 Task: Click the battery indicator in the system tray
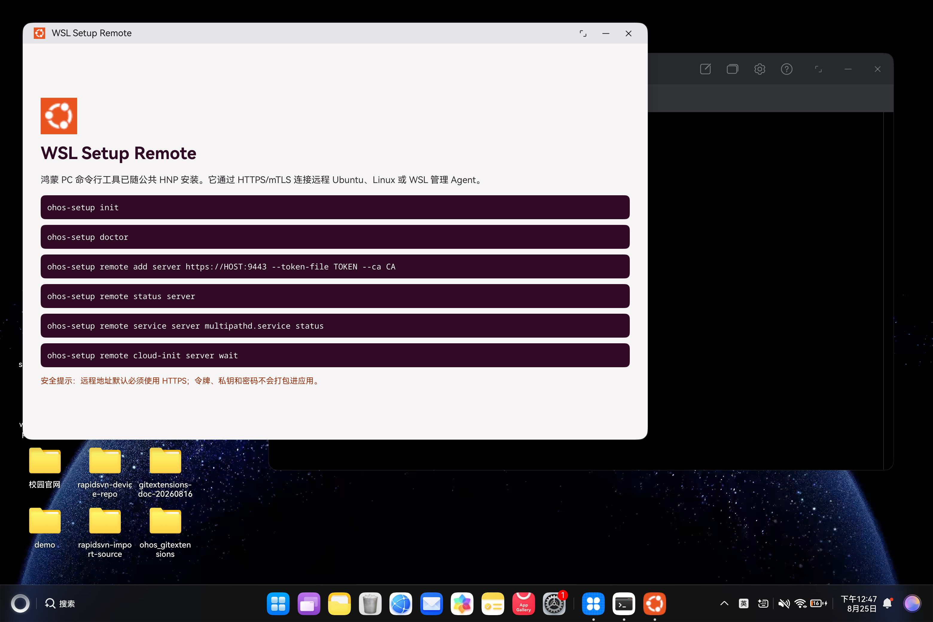(819, 604)
